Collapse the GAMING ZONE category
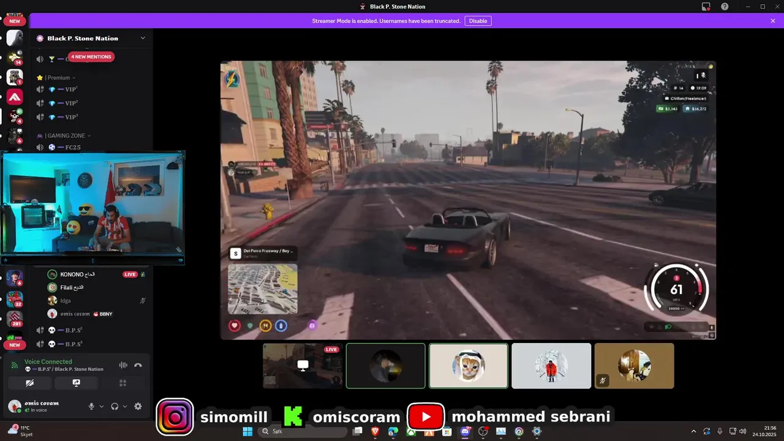The image size is (784, 441). (x=64, y=135)
